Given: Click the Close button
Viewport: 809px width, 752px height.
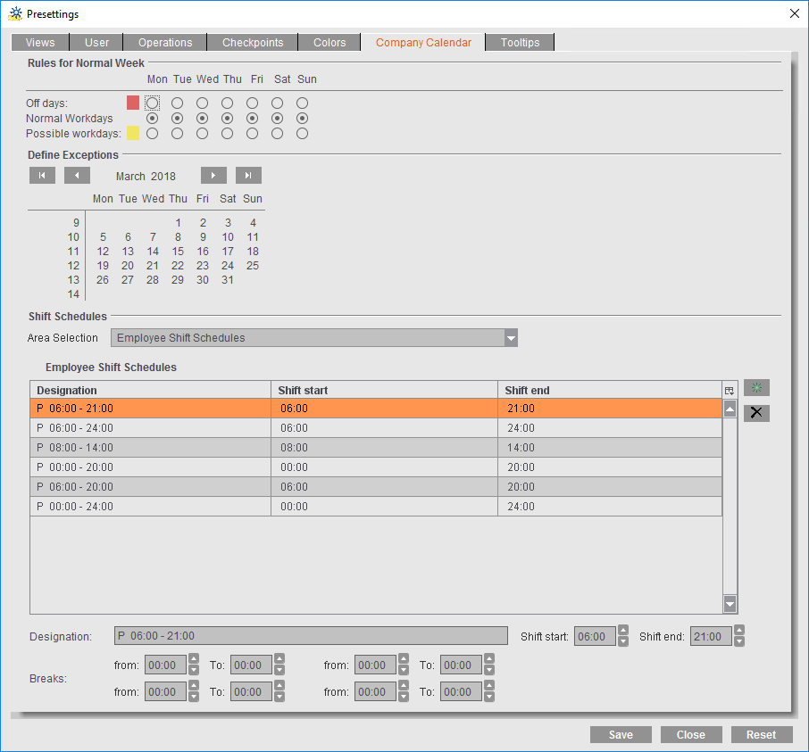Looking at the screenshot, I should coord(691,734).
